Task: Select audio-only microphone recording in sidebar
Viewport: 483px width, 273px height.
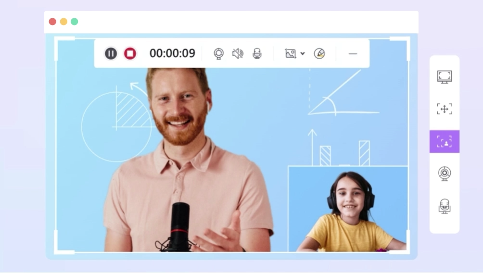Action: [x=445, y=206]
